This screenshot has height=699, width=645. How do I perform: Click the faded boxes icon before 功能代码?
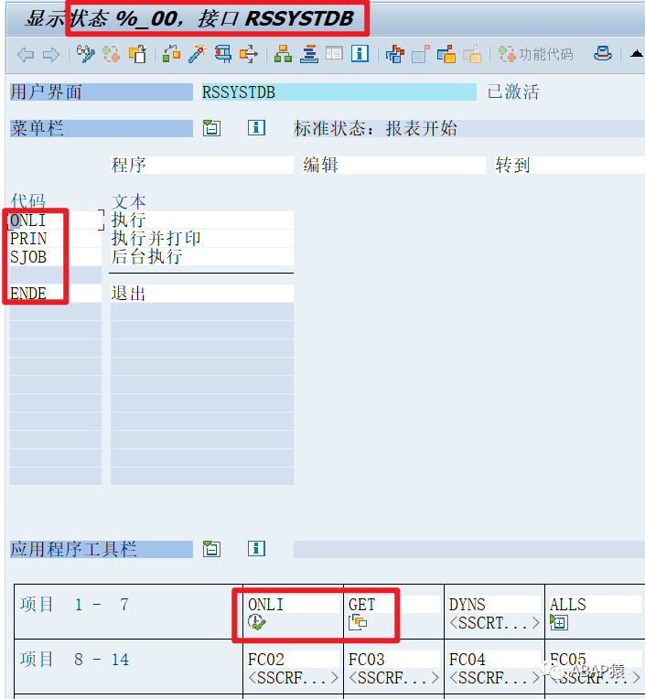[x=472, y=54]
